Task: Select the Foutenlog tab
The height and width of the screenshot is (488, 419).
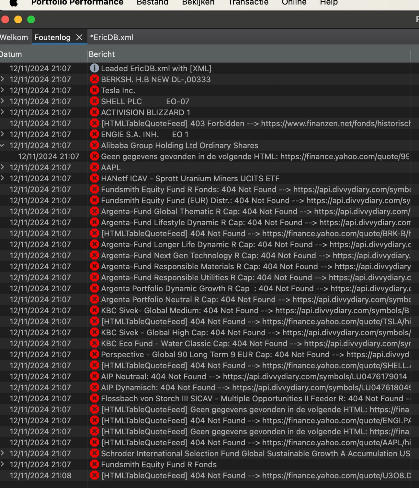Action: point(52,37)
